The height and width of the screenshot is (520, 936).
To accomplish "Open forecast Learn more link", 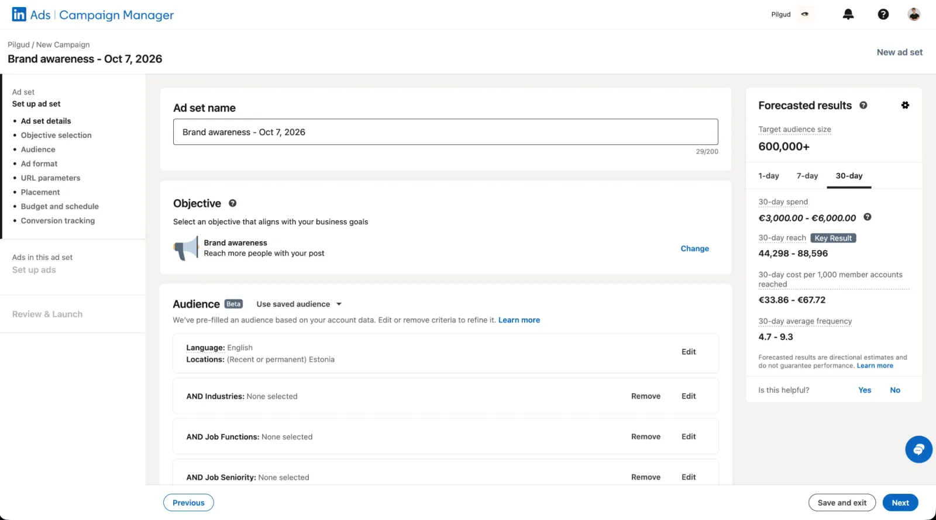I will pos(875,366).
